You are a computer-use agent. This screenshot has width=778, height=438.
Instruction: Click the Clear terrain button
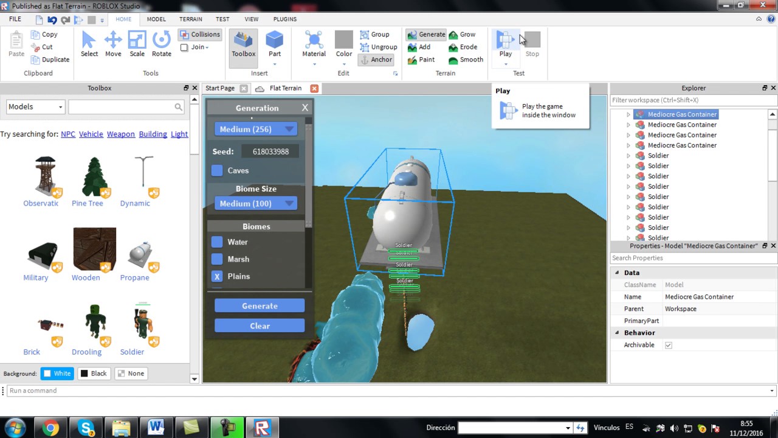[x=260, y=326]
